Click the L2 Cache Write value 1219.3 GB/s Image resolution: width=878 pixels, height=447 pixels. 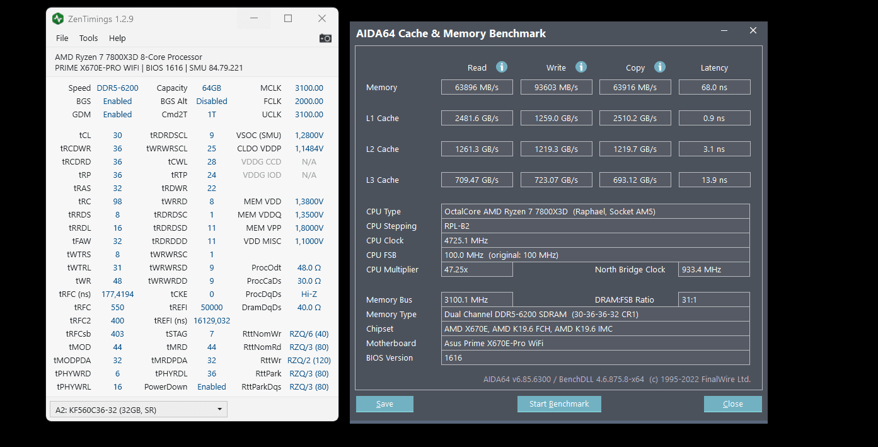[557, 149]
